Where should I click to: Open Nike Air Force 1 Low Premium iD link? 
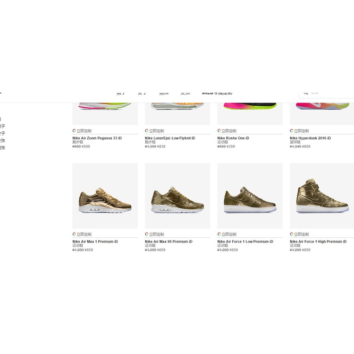click(245, 242)
